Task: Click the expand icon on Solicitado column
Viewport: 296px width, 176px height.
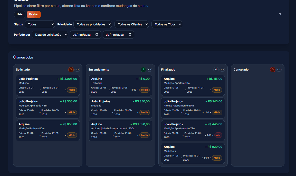Action: pyautogui.click(x=77, y=70)
